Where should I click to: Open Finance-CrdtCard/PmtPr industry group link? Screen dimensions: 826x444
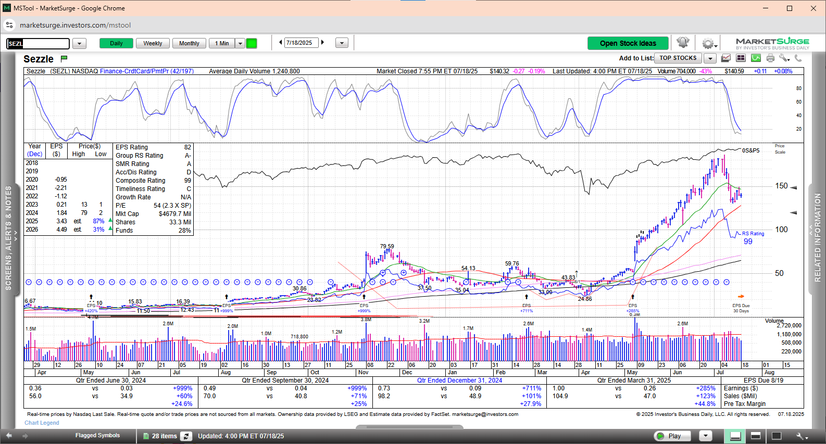[x=147, y=71]
